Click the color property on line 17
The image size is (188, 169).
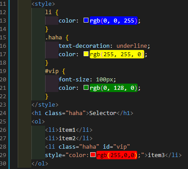click(x=67, y=54)
